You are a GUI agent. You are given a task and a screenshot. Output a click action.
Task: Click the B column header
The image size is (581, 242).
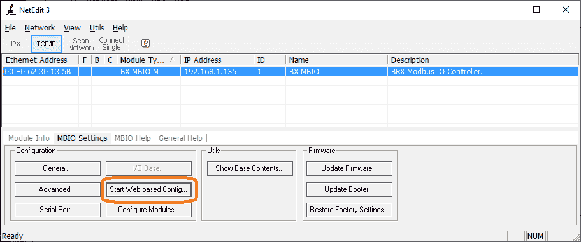(x=97, y=60)
